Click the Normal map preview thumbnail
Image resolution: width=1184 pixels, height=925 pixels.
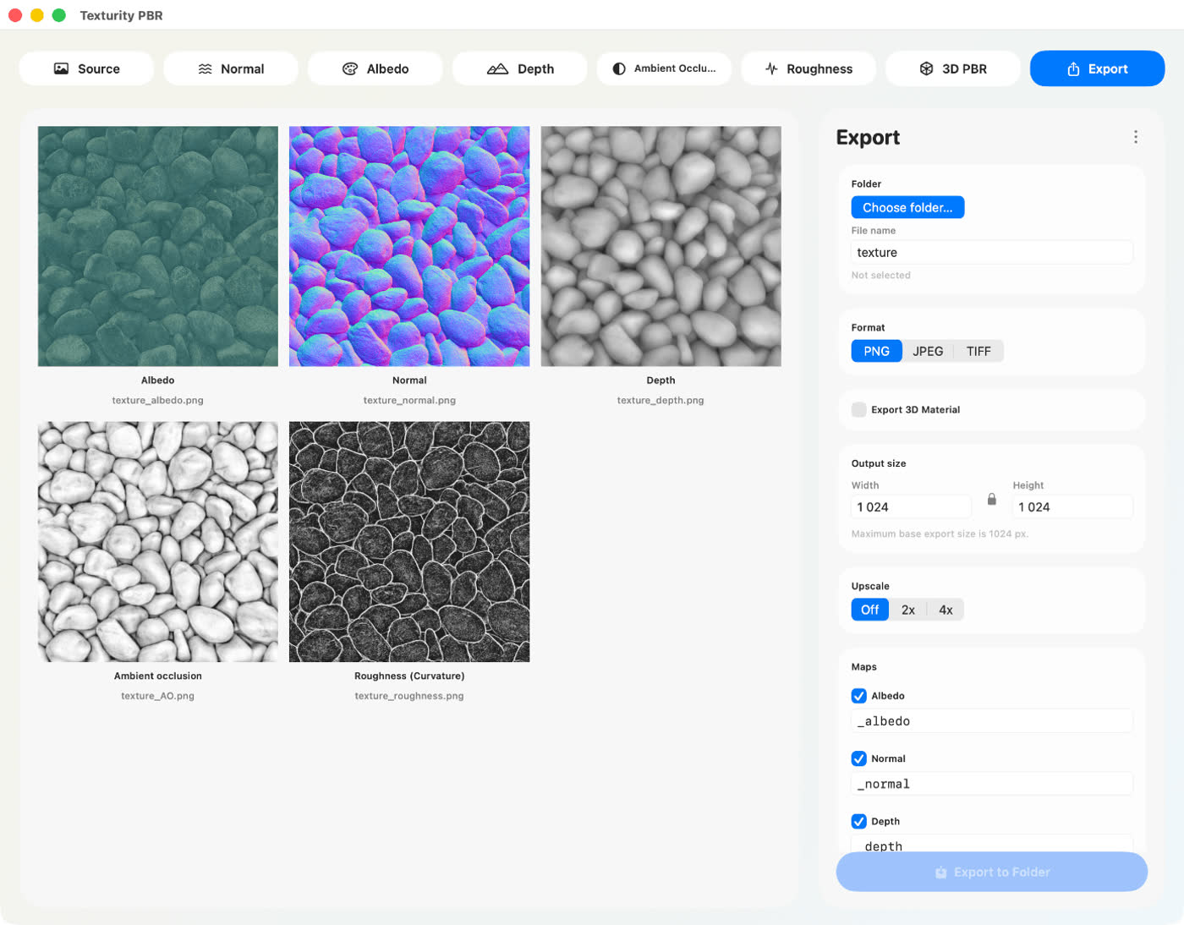tap(409, 246)
